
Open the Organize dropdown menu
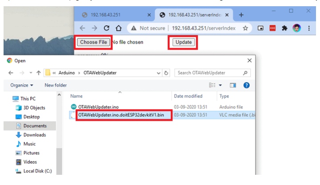pyautogui.click(x=22, y=85)
